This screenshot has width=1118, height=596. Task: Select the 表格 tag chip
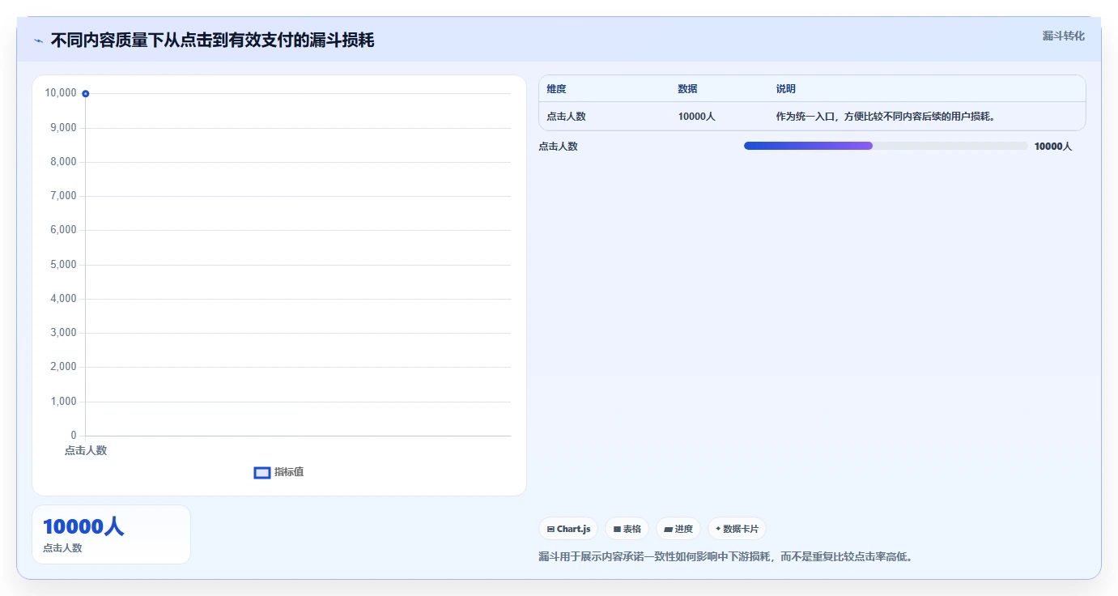click(x=627, y=529)
